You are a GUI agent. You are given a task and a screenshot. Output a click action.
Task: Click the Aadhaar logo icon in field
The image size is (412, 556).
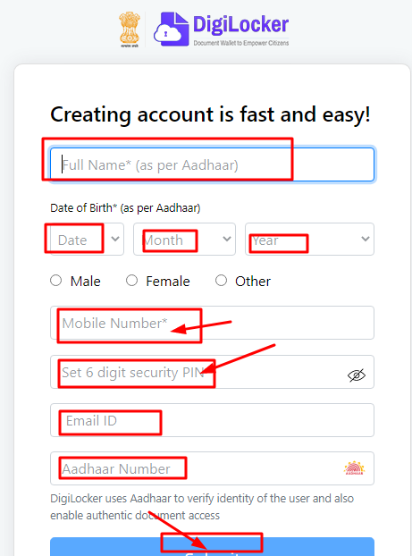(x=354, y=468)
